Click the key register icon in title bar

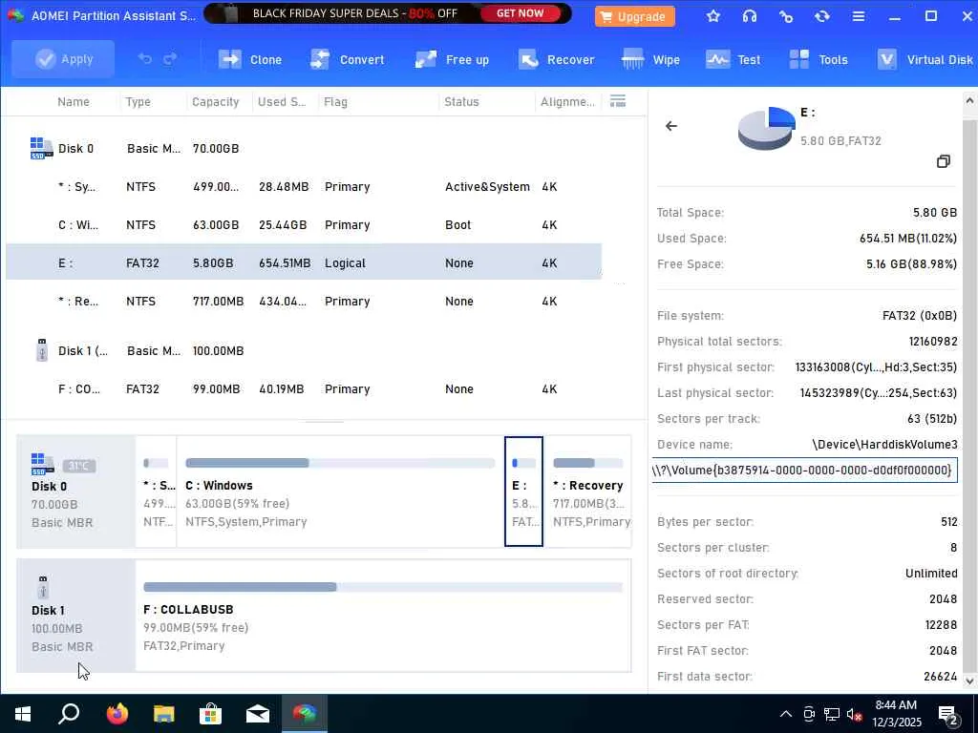[x=786, y=16]
